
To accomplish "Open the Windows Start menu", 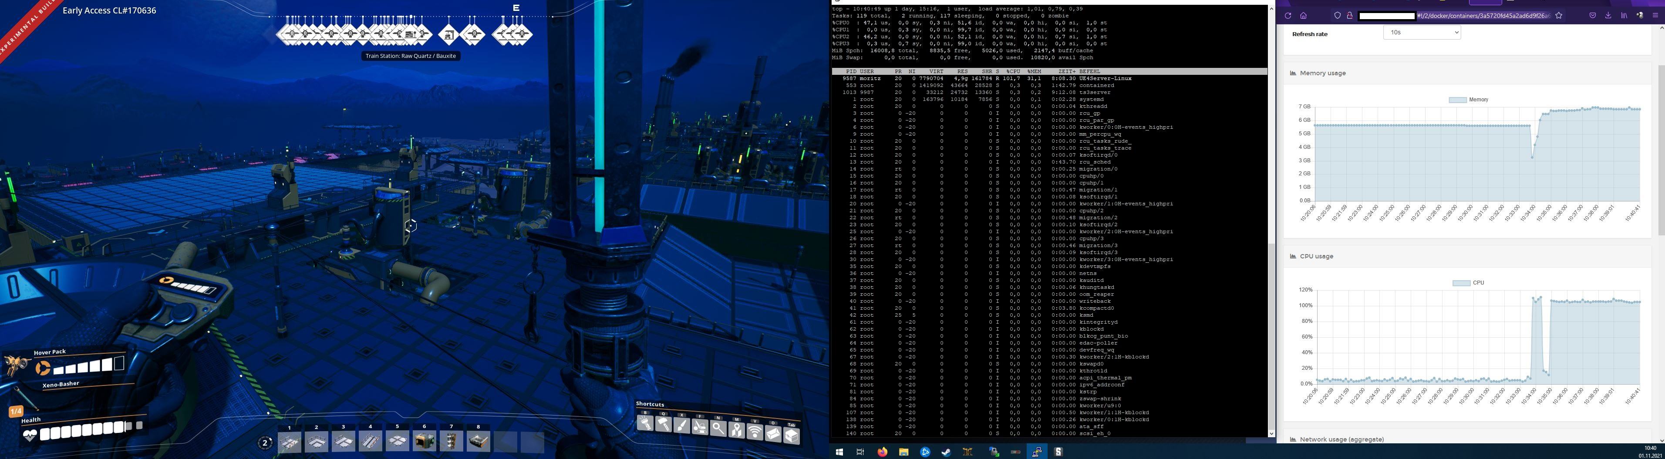I will (839, 452).
